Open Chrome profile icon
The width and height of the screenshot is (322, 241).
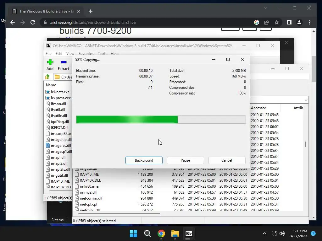tap(299, 22)
